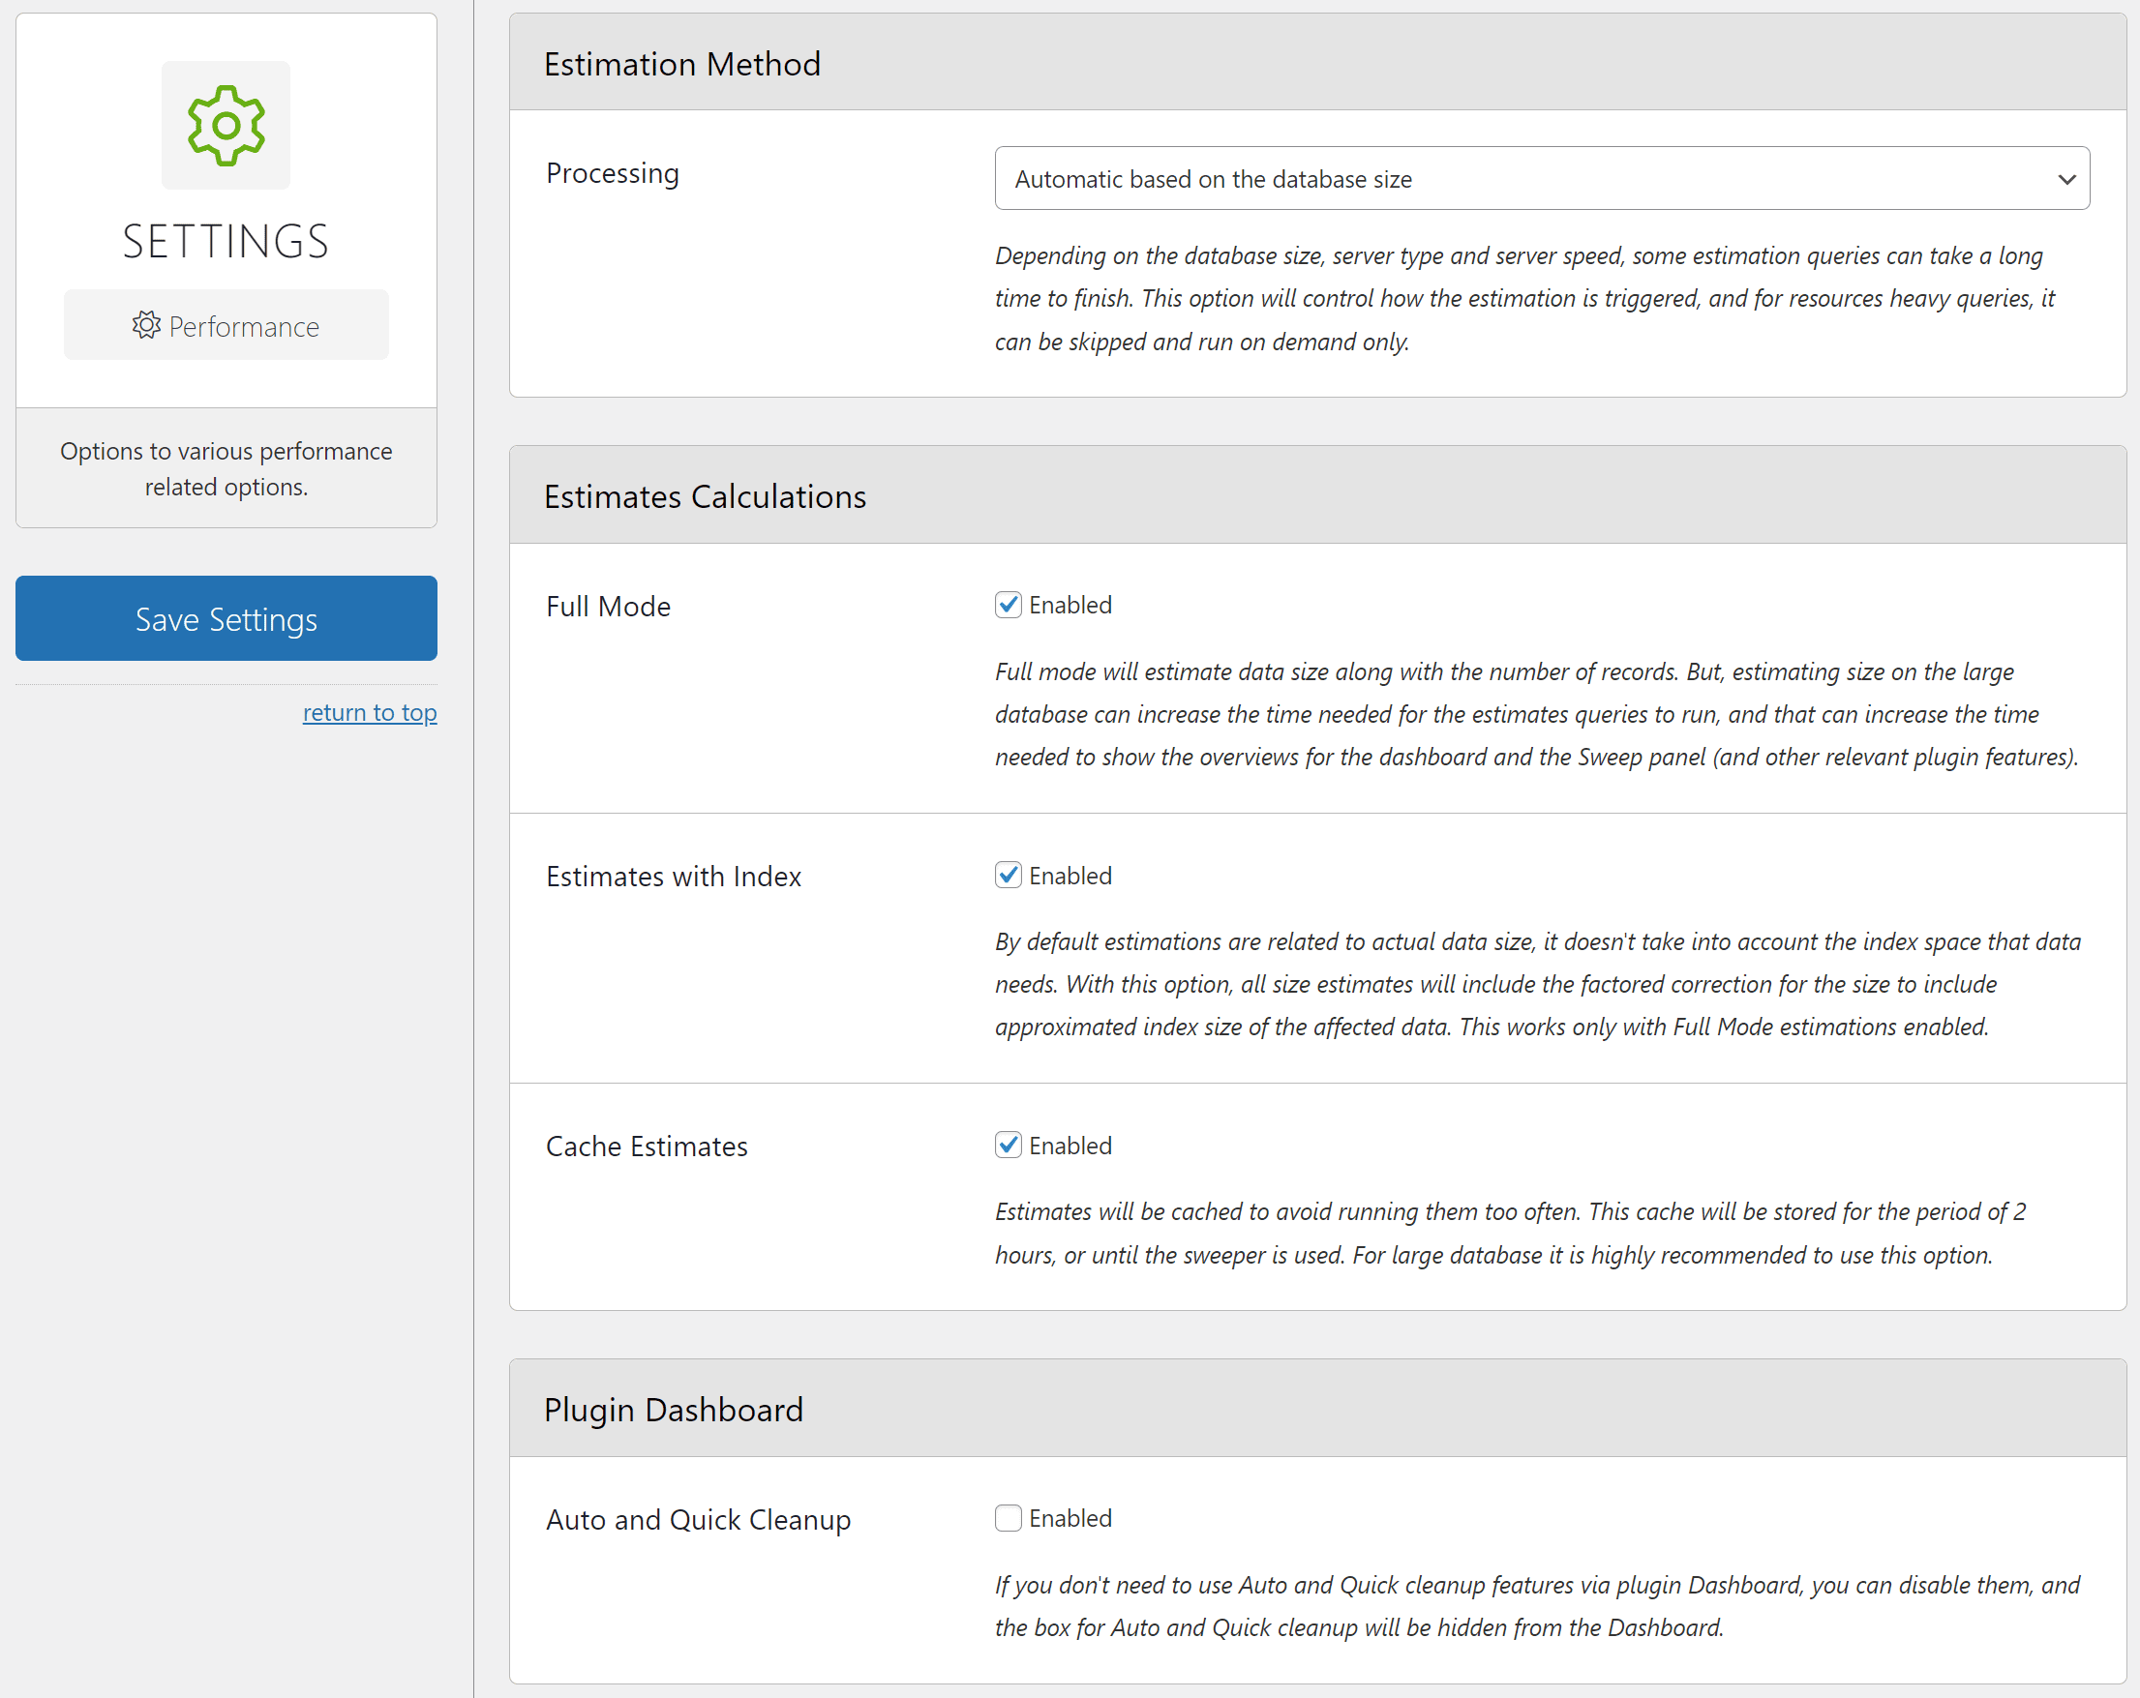Open the Processing dropdown menu
This screenshot has width=2140, height=1698.
(1543, 179)
